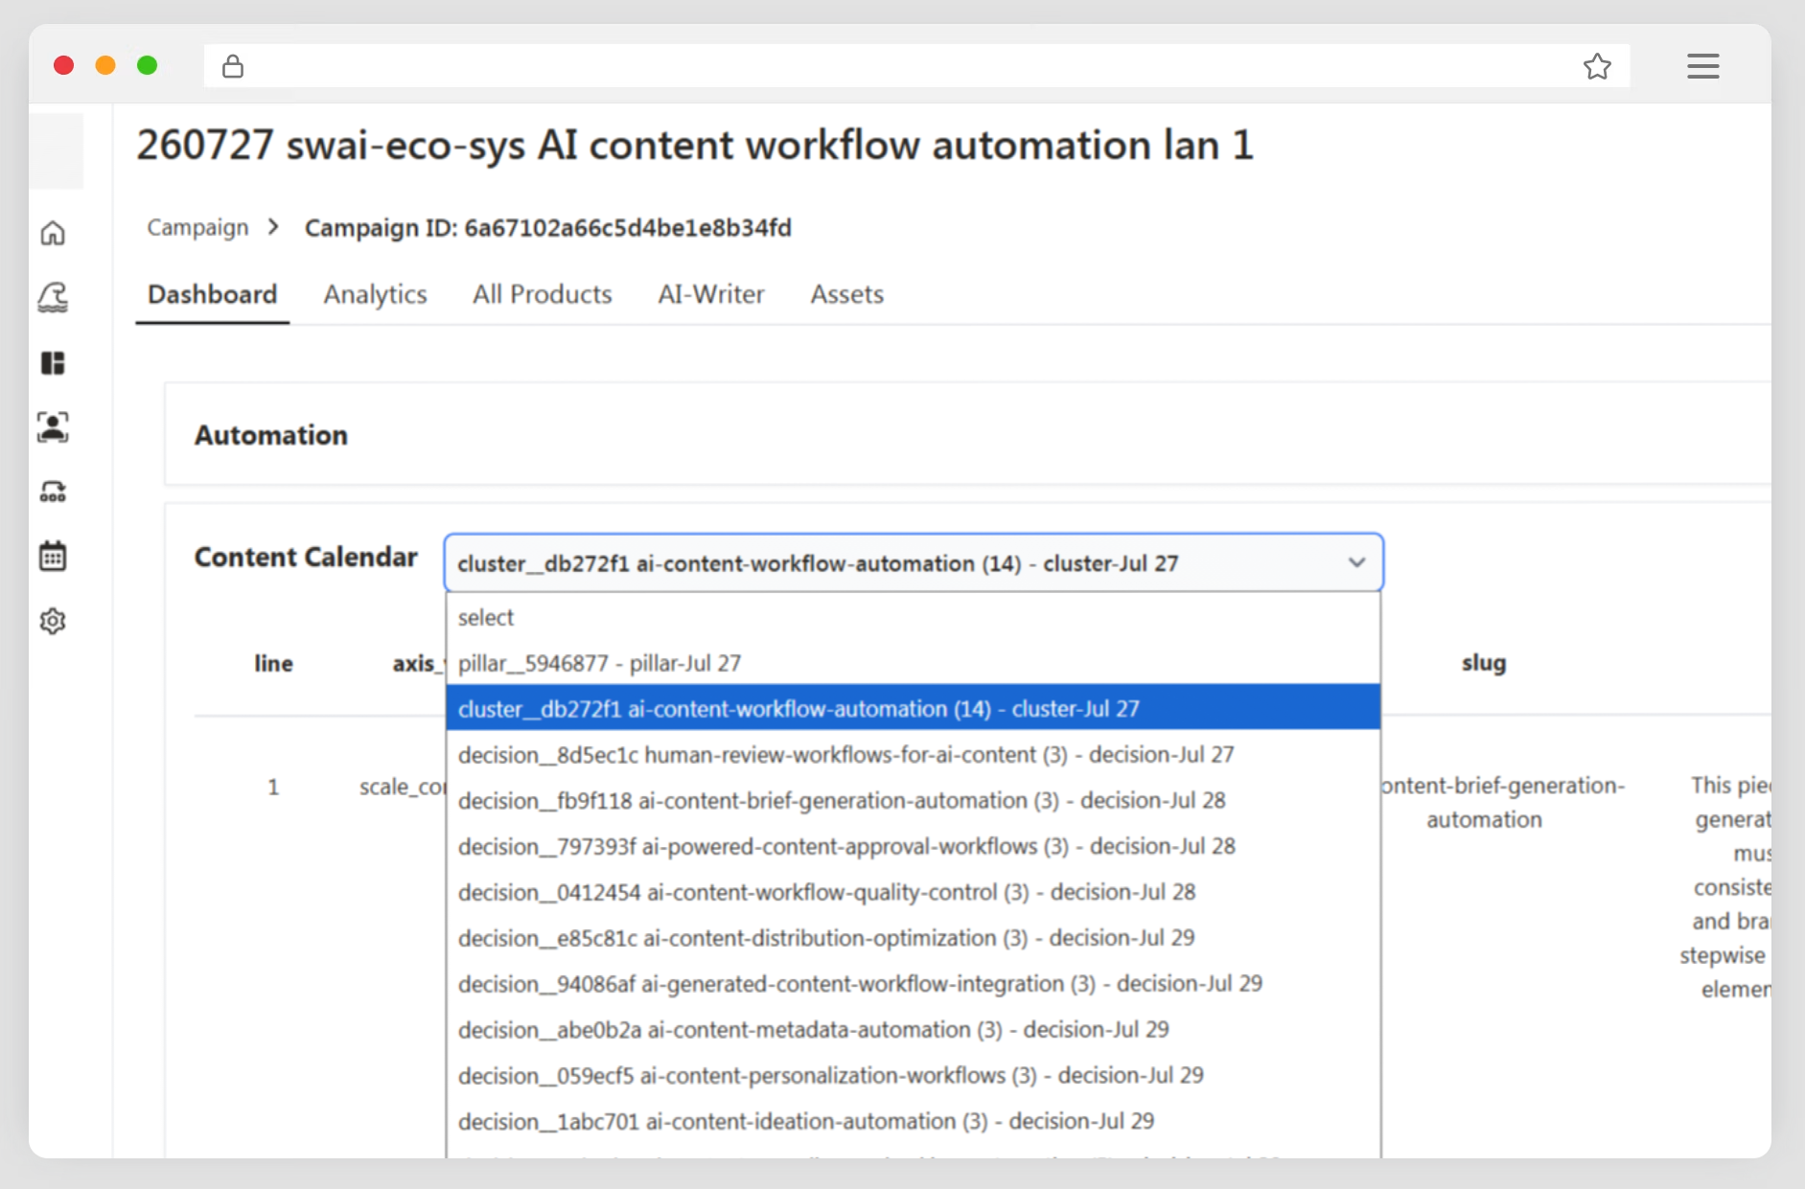The image size is (1805, 1189).
Task: Select decision__e85c81c content-distribution-optimization option
Action: [914, 938]
